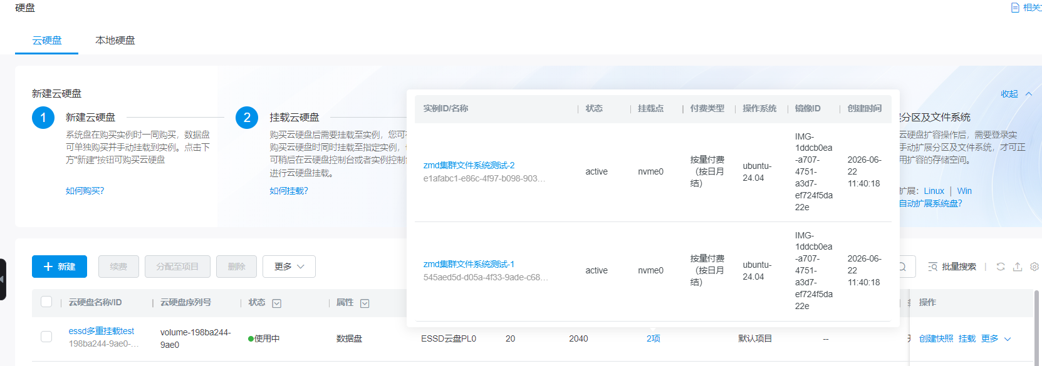Open the 状态 column filter icon
1042x366 pixels.
[x=277, y=303]
